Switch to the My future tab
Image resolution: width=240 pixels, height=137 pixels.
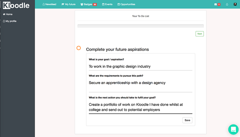[68, 4]
